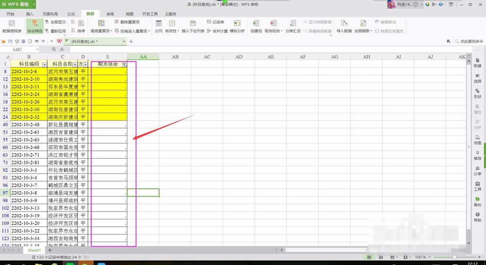
Task: Open the 开发工具 ribbon tab
Action: 150,14
